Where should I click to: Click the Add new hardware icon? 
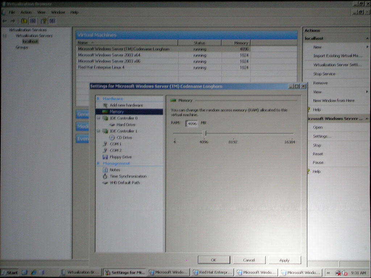point(105,105)
